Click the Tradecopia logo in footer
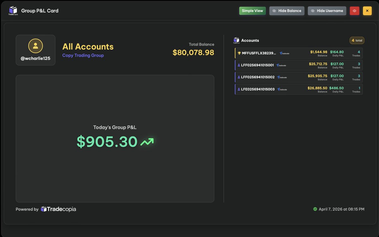379x237 pixels. 58,209
